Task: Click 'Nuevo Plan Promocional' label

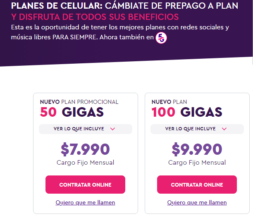Action: click(79, 102)
